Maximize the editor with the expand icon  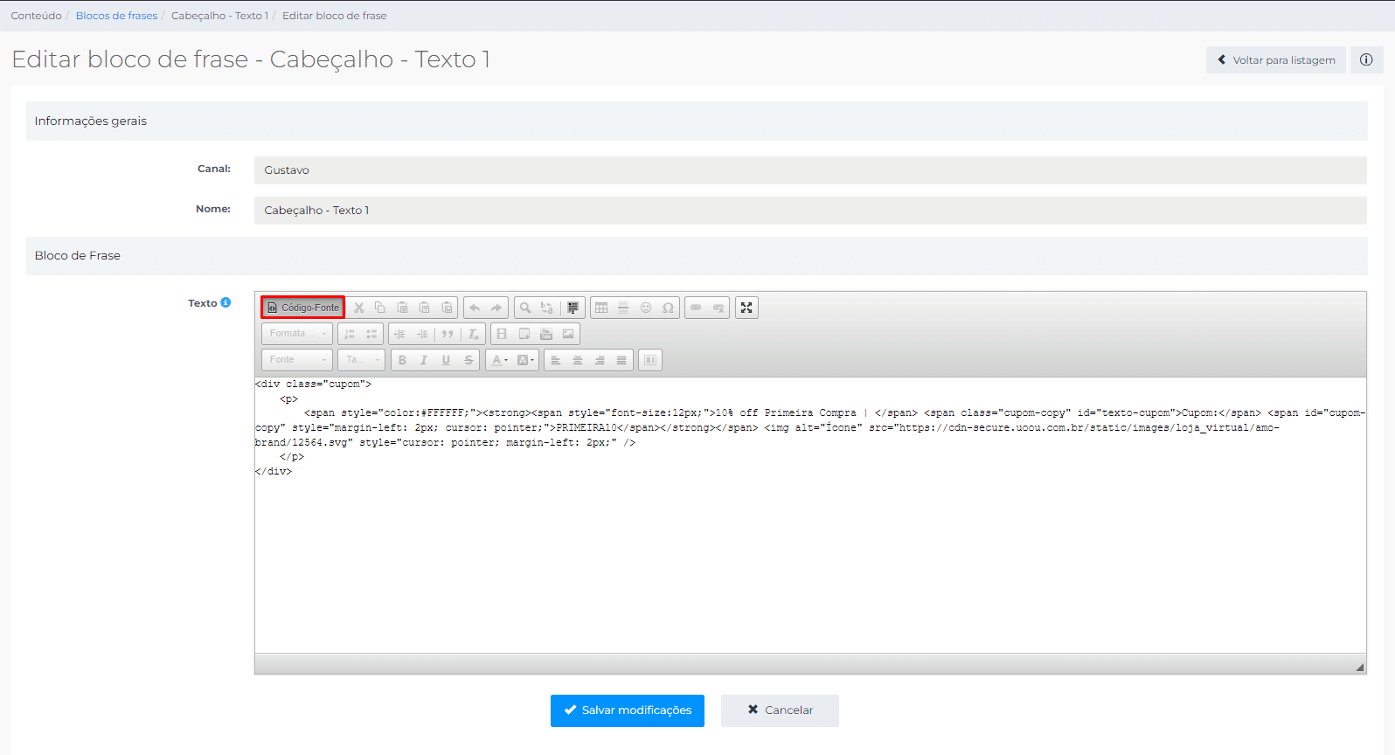(746, 308)
